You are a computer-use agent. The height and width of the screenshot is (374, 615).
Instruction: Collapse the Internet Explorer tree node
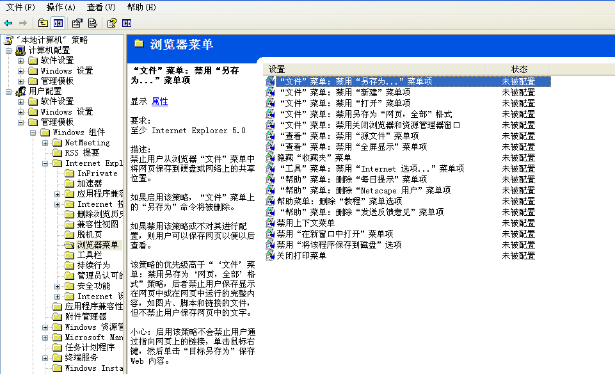(x=46, y=163)
